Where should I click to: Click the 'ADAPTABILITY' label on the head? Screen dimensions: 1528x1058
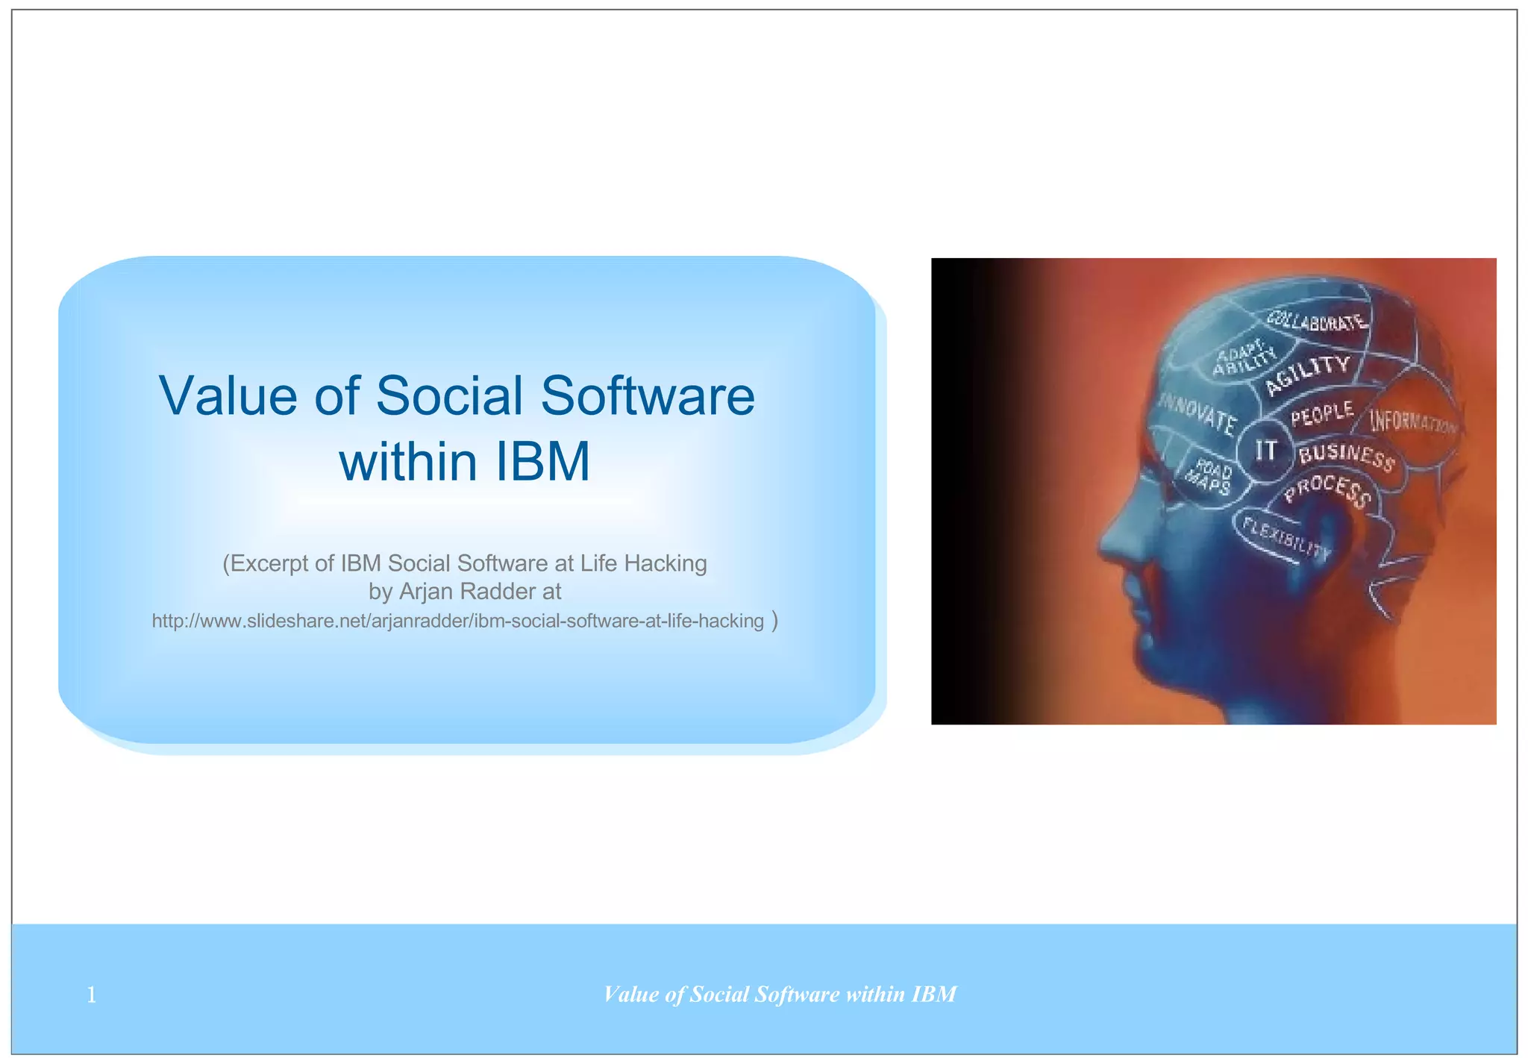pos(1244,357)
